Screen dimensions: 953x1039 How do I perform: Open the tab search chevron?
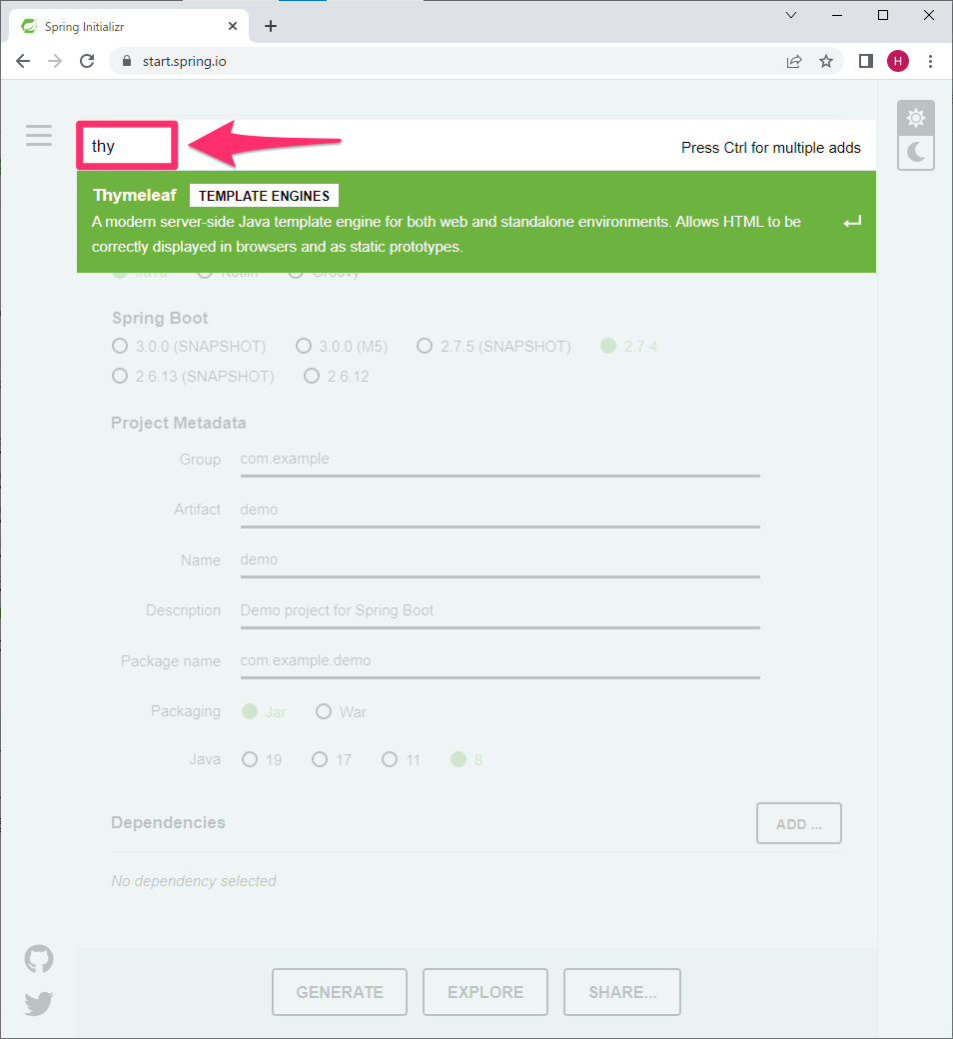790,15
